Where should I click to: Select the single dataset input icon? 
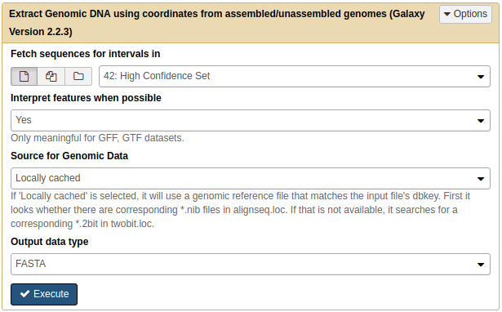24,76
